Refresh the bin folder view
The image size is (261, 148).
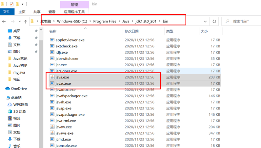(214, 22)
